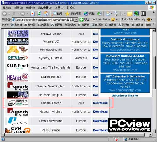Open the Norton Internet Security dropdown arrow

(x=151, y=19)
